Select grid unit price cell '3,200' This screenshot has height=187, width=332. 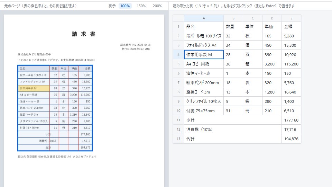tap(272, 64)
